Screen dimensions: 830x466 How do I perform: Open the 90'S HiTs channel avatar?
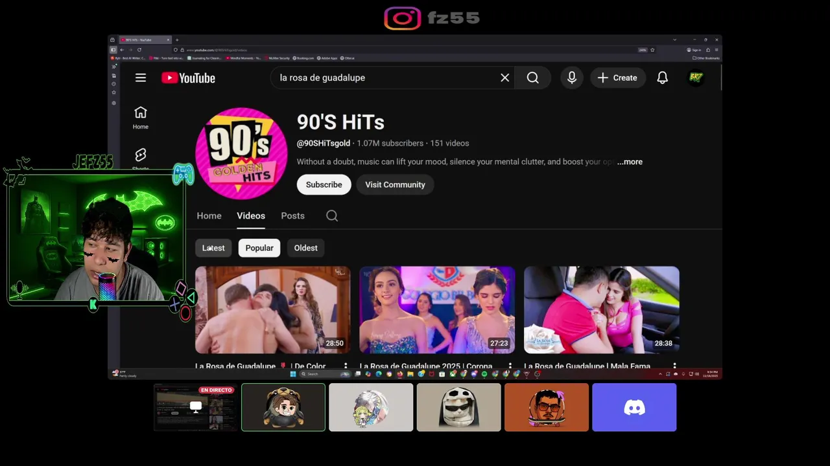[x=241, y=153]
